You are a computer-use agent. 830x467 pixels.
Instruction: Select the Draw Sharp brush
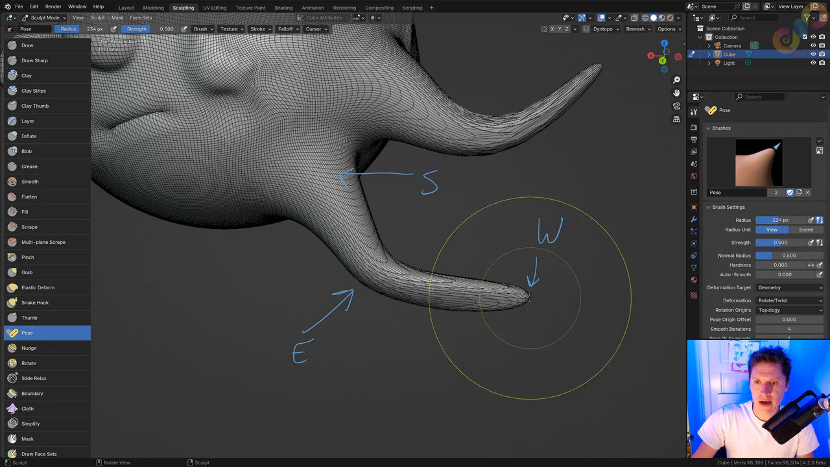click(x=47, y=60)
